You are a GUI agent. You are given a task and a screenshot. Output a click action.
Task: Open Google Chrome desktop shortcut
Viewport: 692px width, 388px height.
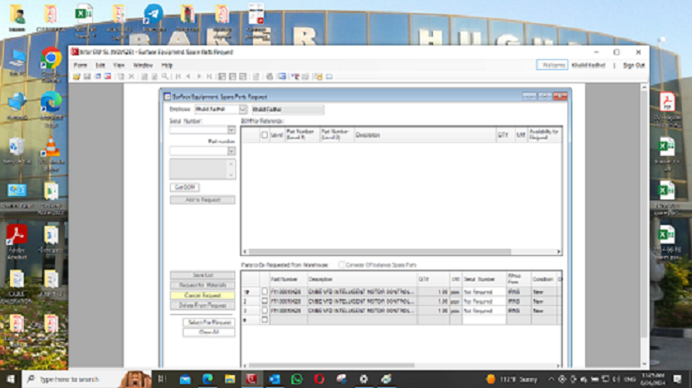[x=52, y=65]
